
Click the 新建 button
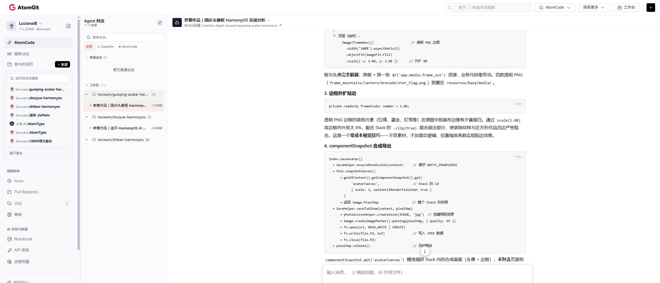[x=62, y=64]
